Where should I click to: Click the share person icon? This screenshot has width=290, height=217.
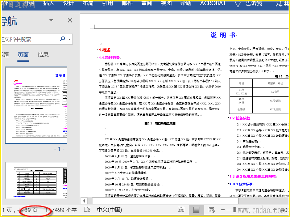tap(279, 4)
